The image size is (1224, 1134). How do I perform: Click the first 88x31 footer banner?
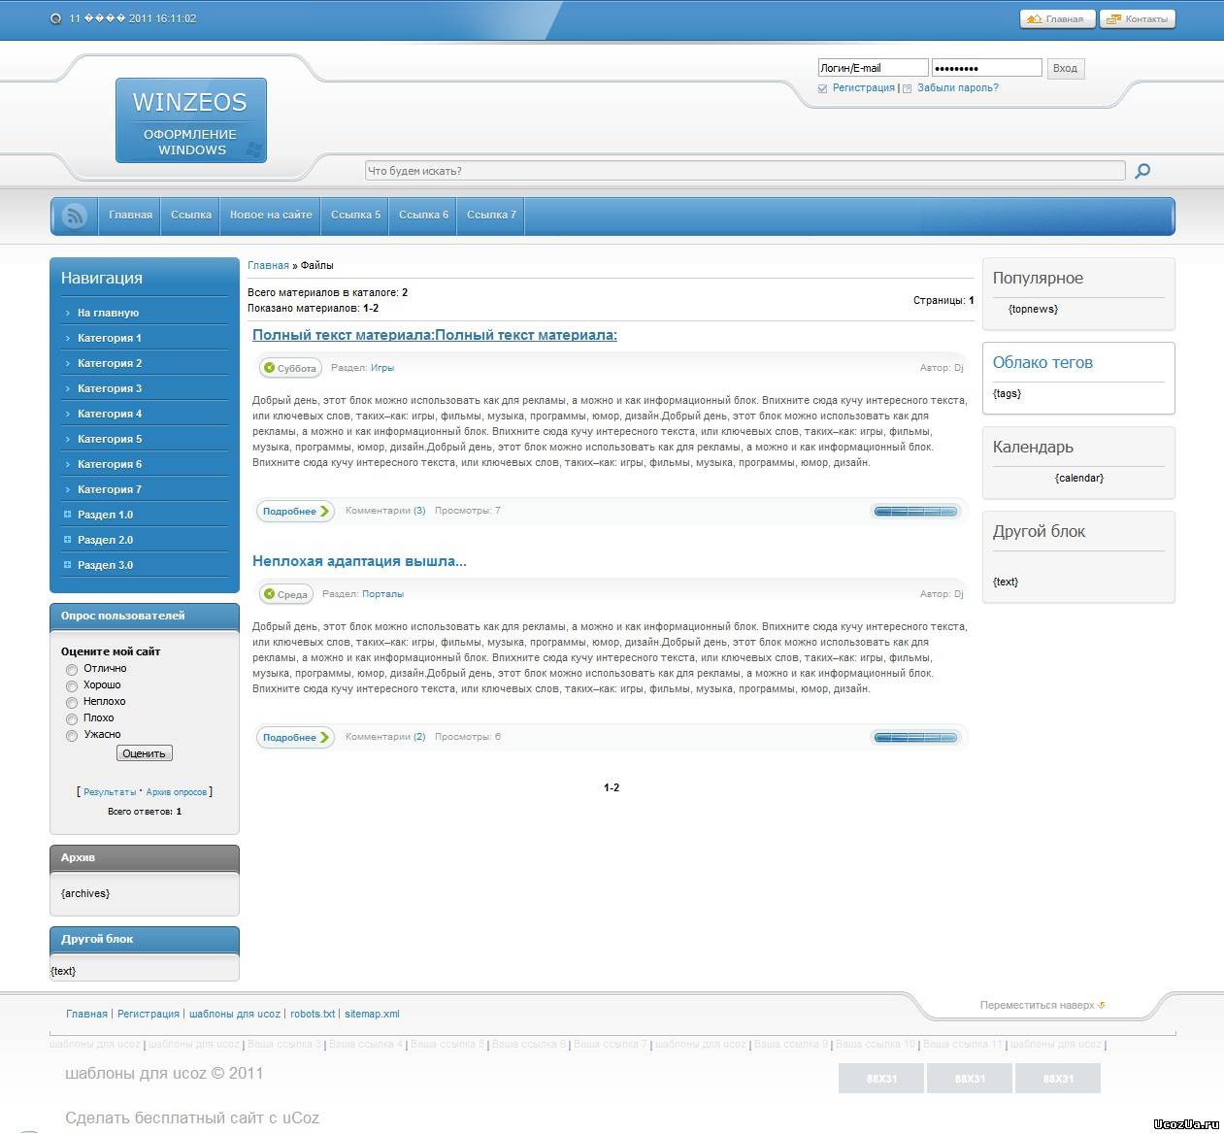[880, 1079]
